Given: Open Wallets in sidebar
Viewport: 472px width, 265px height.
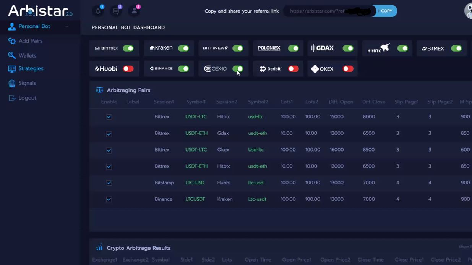Looking at the screenshot, I should (x=28, y=55).
